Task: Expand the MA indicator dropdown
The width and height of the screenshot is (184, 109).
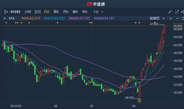Action: [5, 18]
